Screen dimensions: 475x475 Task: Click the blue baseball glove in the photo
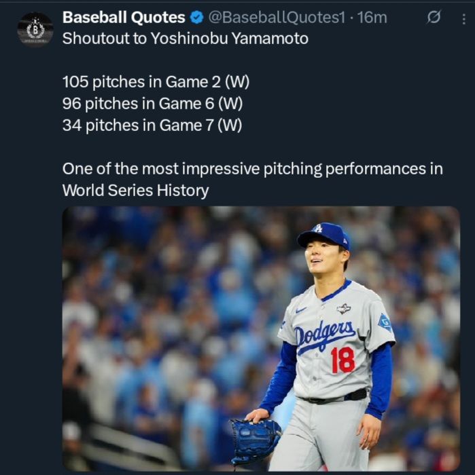(x=254, y=439)
